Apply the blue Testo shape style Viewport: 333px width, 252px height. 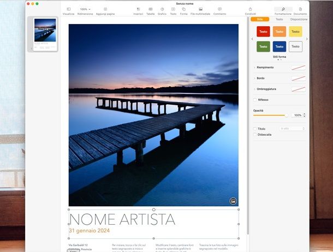click(280, 46)
